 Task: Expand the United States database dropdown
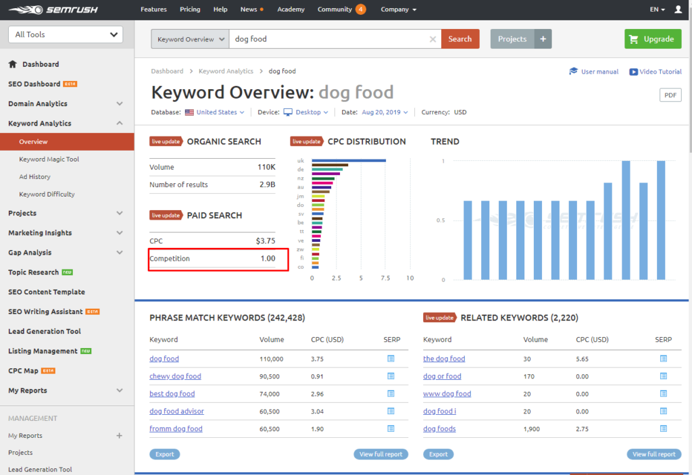click(220, 112)
